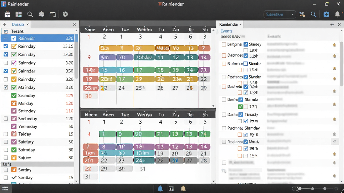Screen dimensions: 344x193
Task: Enable the Sechnday row checkbox
Action: tap(6, 119)
